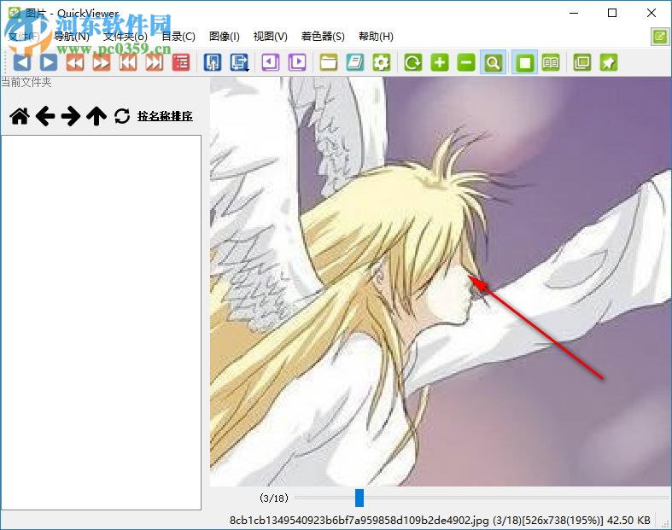Click 42.50 KB file size in status bar
This screenshot has height=530, width=672.
pos(628,521)
